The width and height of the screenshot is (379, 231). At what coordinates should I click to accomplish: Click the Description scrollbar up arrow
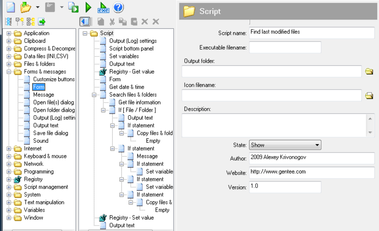coord(370,118)
